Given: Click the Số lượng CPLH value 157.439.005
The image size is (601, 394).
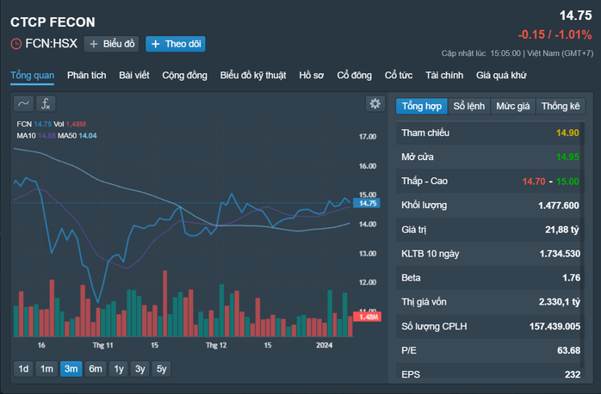Looking at the screenshot, I should 555,327.
